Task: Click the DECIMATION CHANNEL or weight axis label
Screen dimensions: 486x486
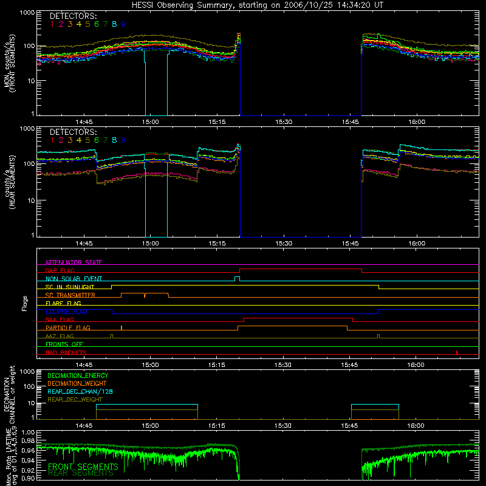Action: [x=9, y=394]
